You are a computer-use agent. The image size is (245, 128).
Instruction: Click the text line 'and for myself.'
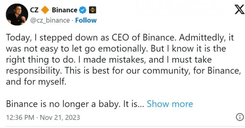click(x=36, y=82)
